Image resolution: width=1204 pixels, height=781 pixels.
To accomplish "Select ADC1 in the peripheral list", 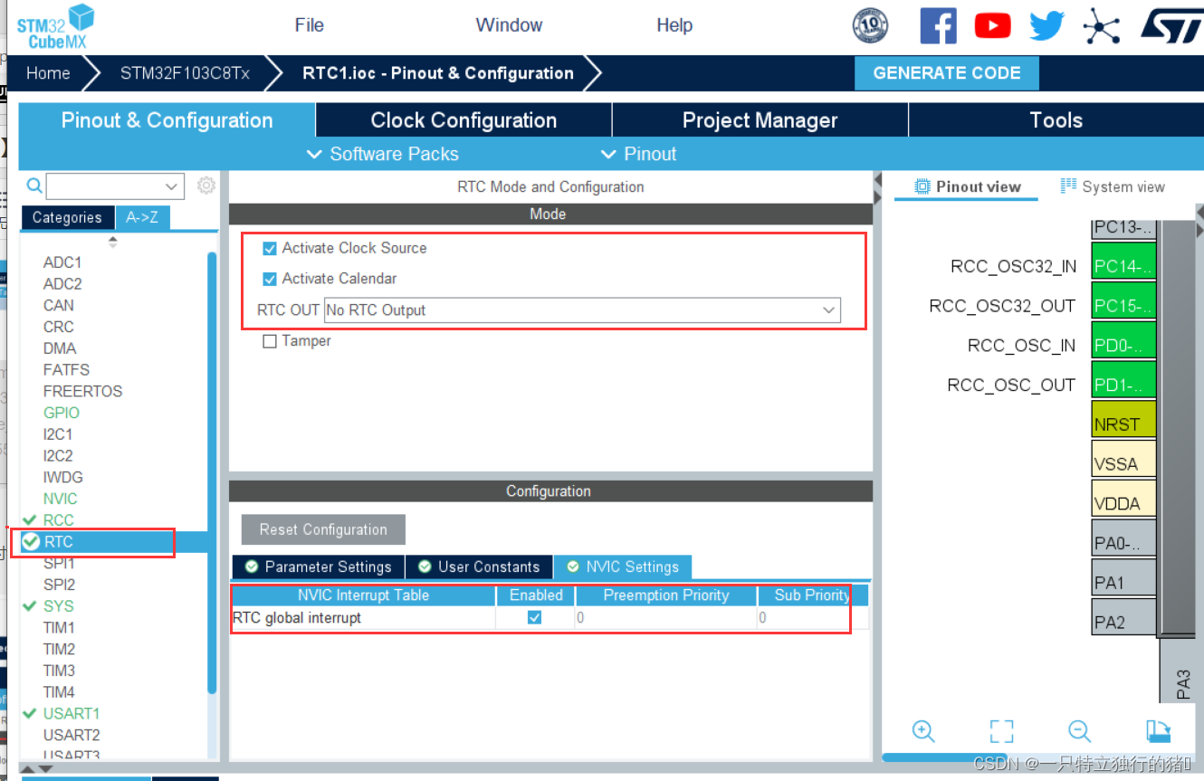I will click(62, 262).
